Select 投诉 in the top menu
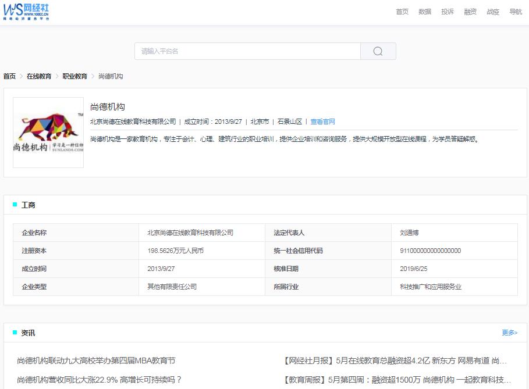 [x=447, y=11]
